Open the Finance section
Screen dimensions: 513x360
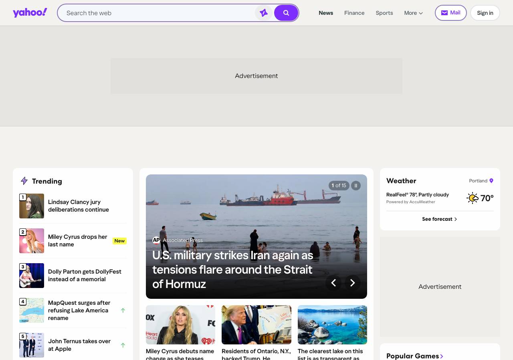point(354,13)
